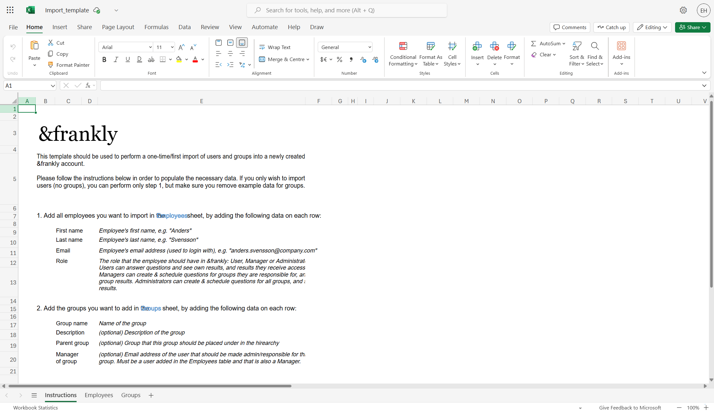
Task: Expand the Merge & Centre options arrow
Action: point(308,59)
